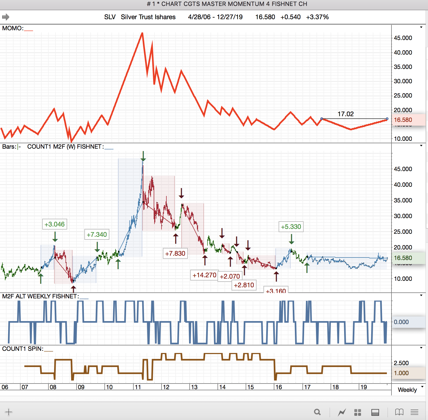The image size is (428, 420).
Task: Click the horizontal lines list icon
Action: point(414,412)
